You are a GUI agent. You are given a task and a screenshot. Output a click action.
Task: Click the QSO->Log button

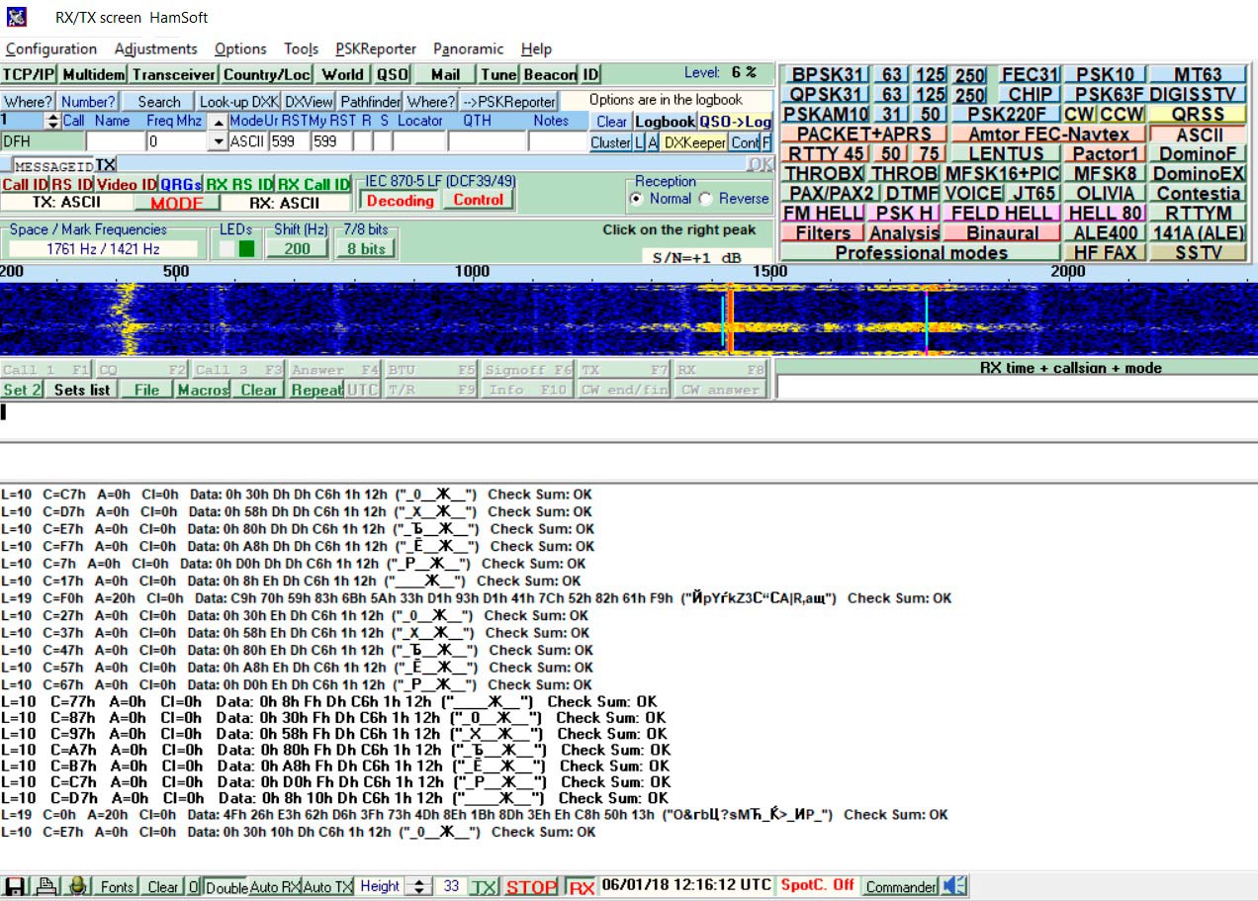click(735, 122)
